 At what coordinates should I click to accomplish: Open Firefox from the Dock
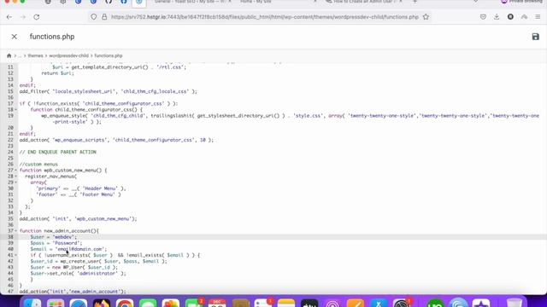click(102, 304)
